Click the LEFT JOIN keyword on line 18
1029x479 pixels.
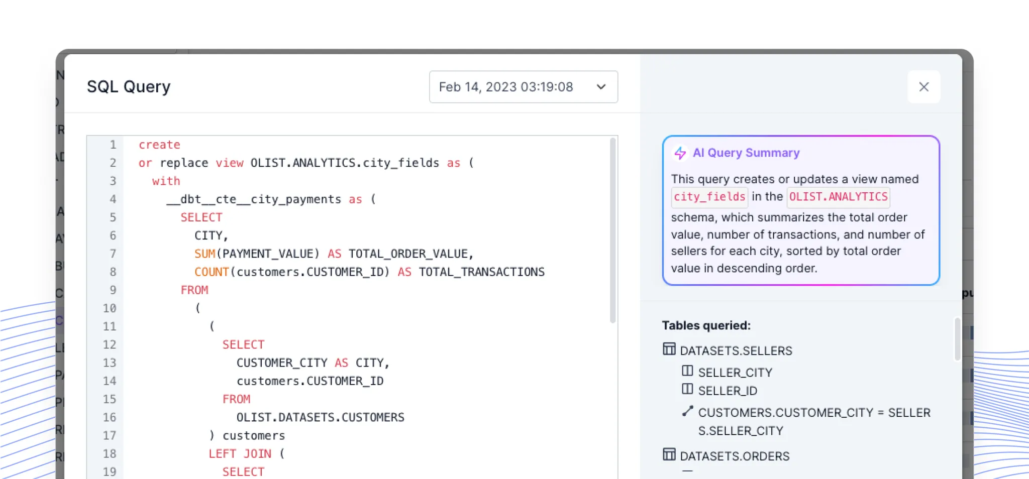tap(240, 454)
